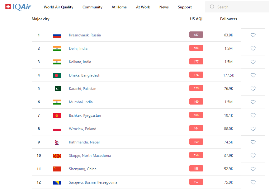Click the Bangladesh flag icon
The image size is (269, 192).
57,75
